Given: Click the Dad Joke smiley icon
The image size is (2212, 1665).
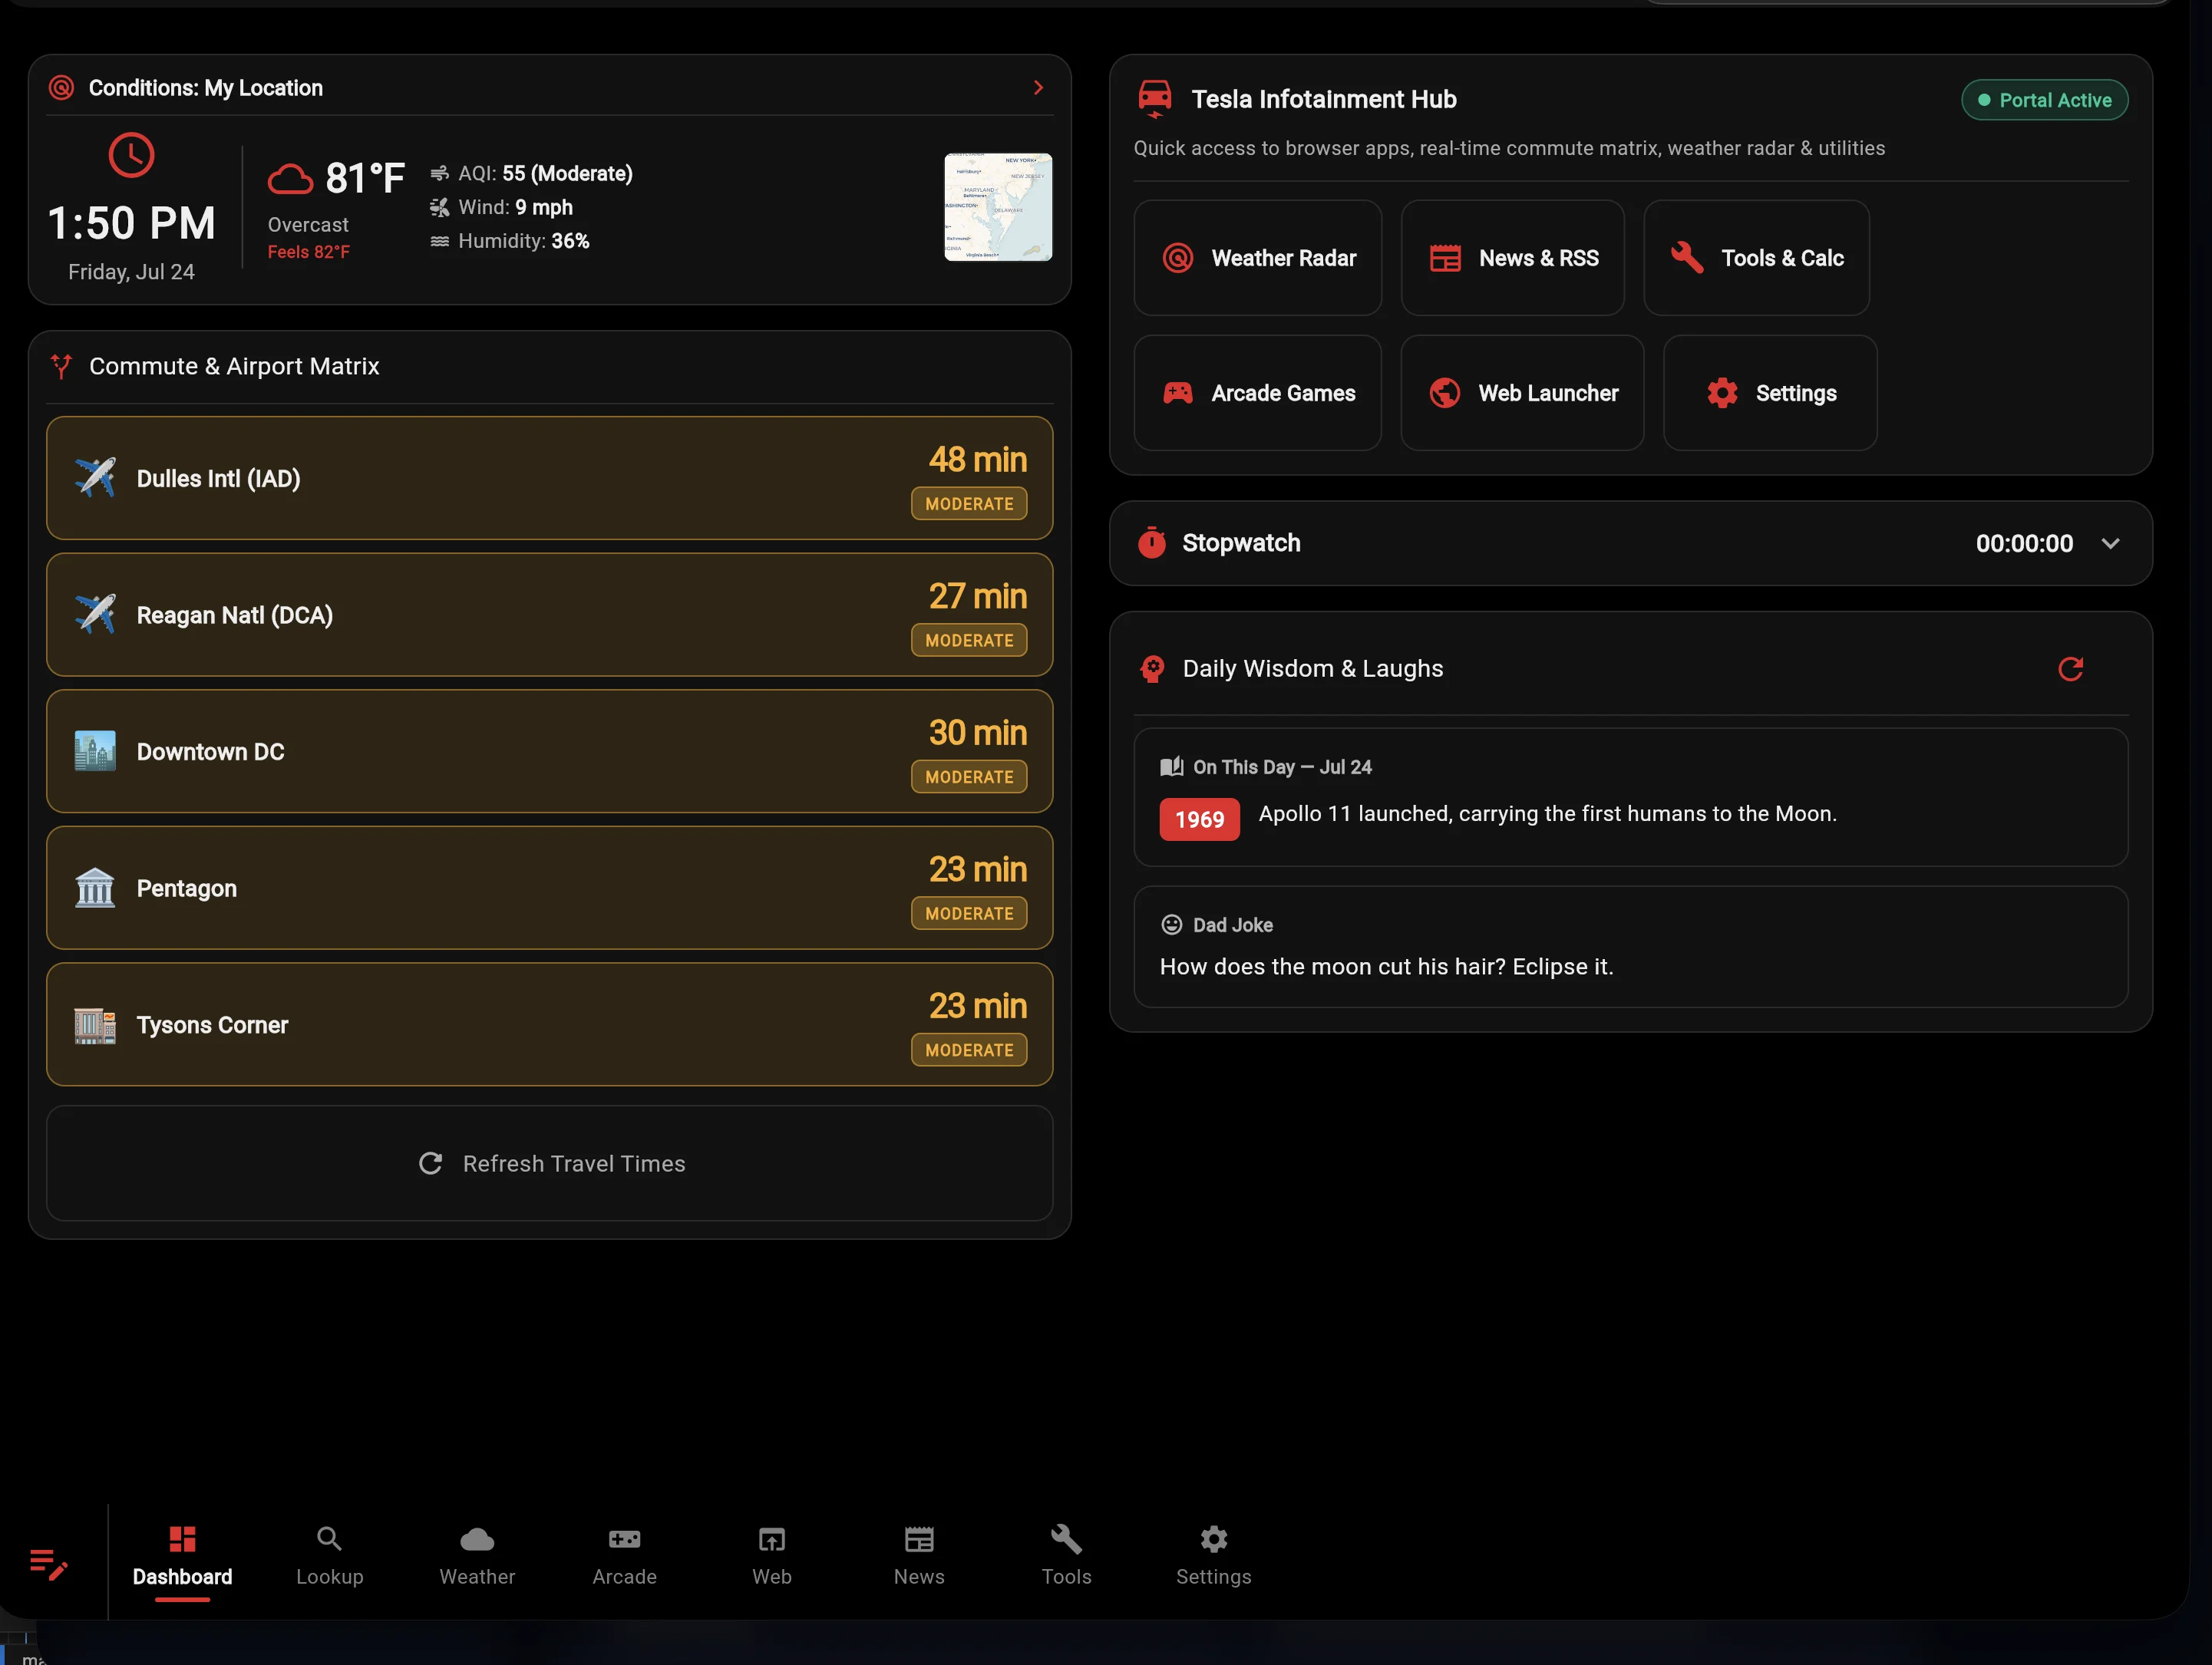Looking at the screenshot, I should tap(1171, 925).
